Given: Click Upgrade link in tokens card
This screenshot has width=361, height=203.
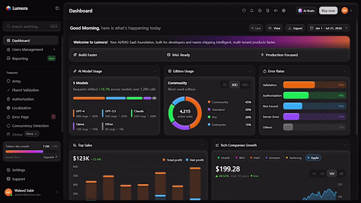Looking at the screenshot, I should pyautogui.click(x=50, y=157).
